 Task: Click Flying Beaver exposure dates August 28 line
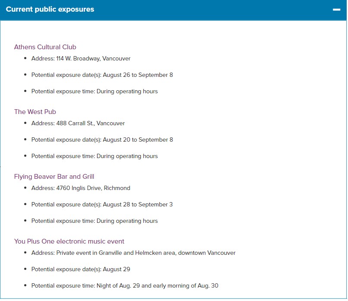click(x=102, y=205)
